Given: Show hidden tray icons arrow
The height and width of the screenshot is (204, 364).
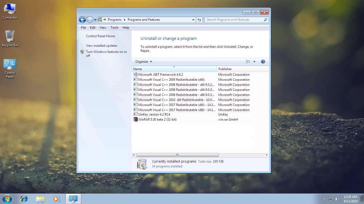Looking at the screenshot, I should pyautogui.click(x=324, y=199).
